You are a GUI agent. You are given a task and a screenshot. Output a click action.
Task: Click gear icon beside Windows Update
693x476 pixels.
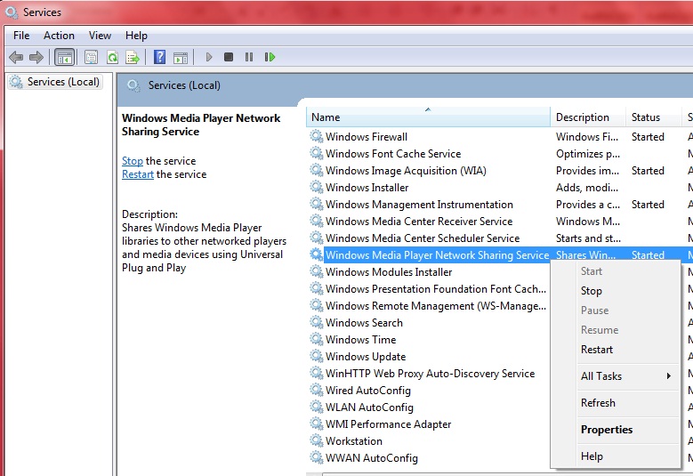click(317, 356)
